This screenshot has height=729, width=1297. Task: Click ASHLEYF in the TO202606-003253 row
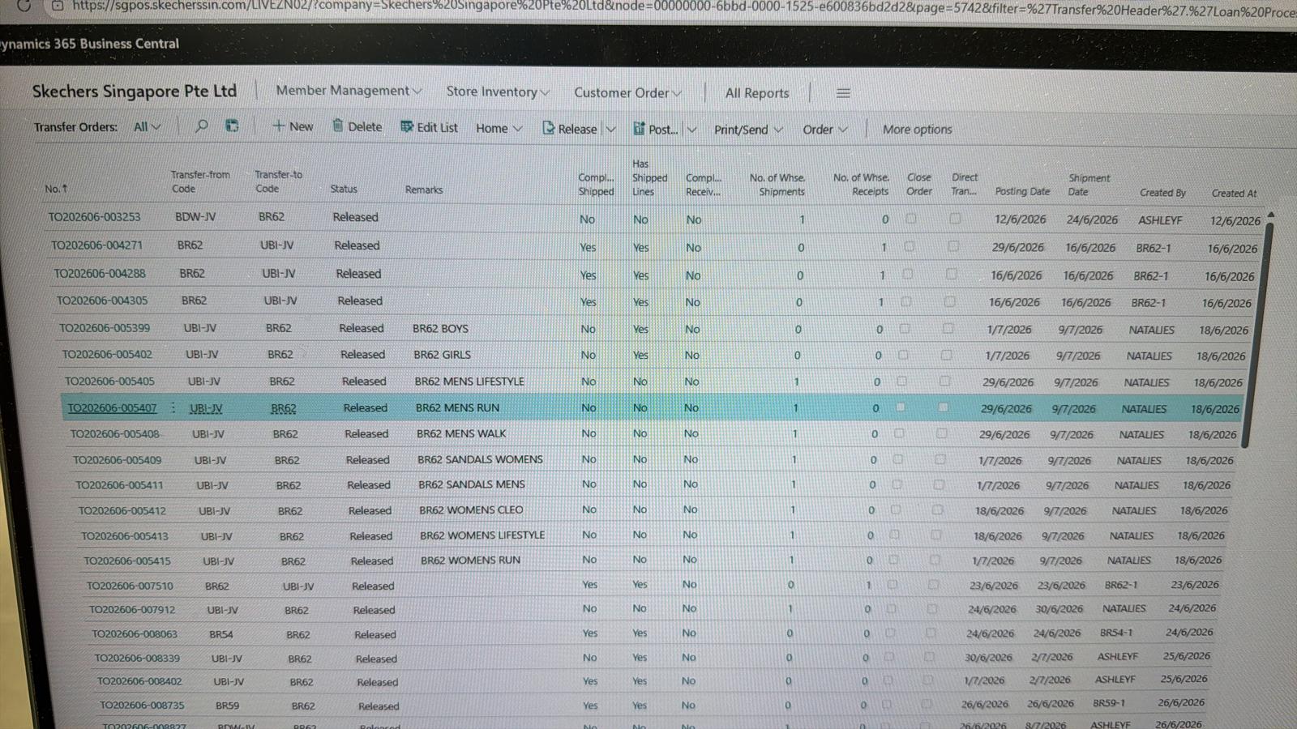click(1160, 220)
